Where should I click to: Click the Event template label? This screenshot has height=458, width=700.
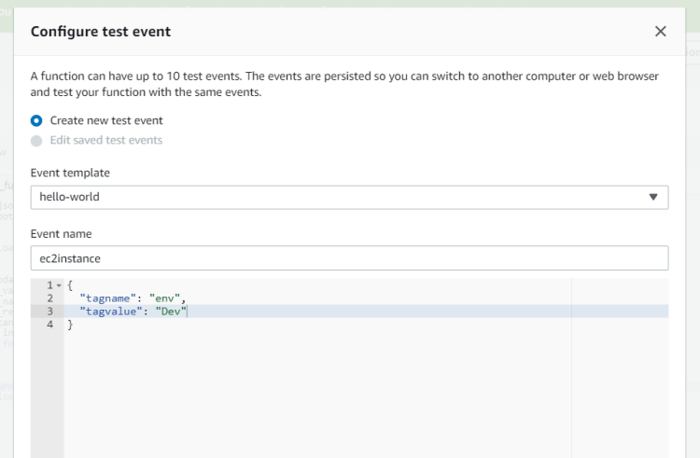pyautogui.click(x=70, y=173)
